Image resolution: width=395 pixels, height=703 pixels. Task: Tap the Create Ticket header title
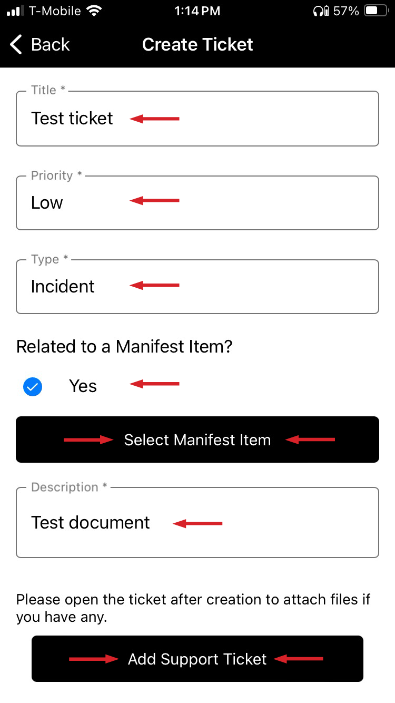[197, 45]
